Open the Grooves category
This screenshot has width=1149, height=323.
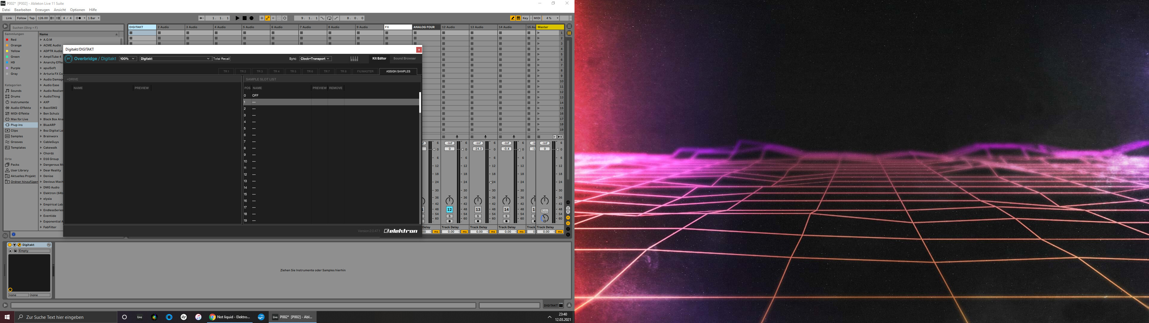(x=16, y=142)
